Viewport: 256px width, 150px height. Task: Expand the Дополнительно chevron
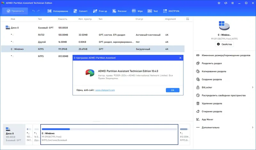pos(252,127)
